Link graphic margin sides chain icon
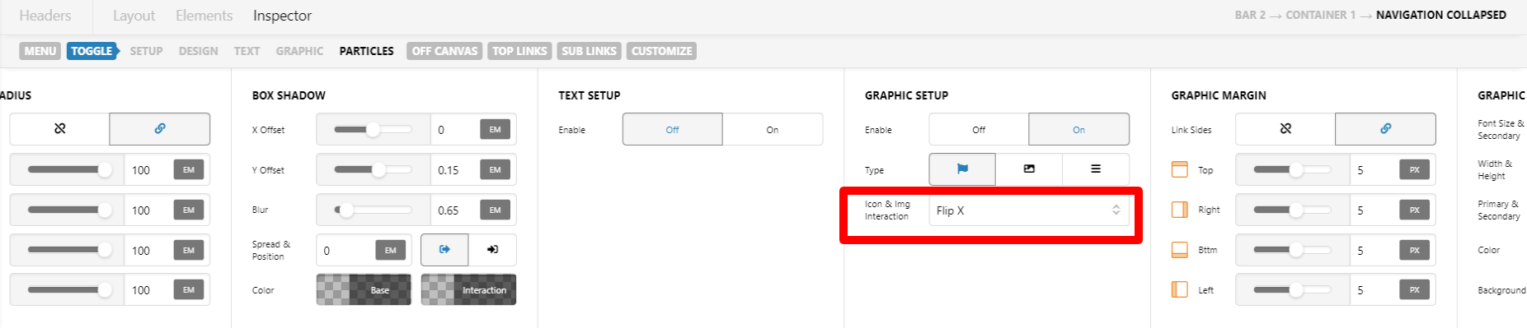Image resolution: width=1527 pixels, height=328 pixels. [x=1385, y=129]
